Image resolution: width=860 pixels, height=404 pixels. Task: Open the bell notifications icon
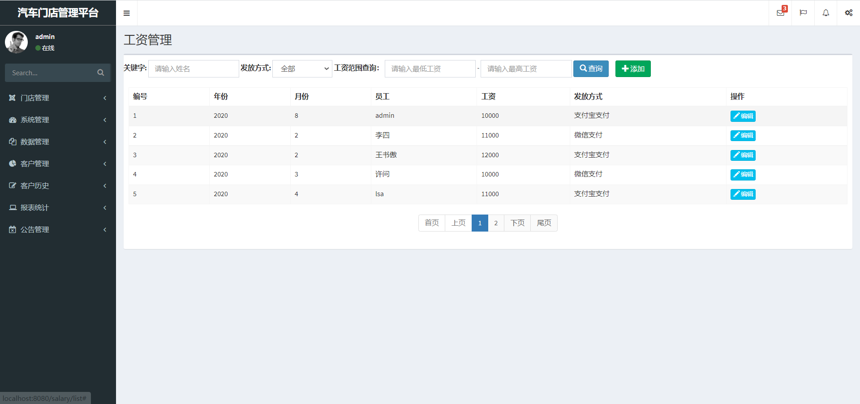(826, 13)
